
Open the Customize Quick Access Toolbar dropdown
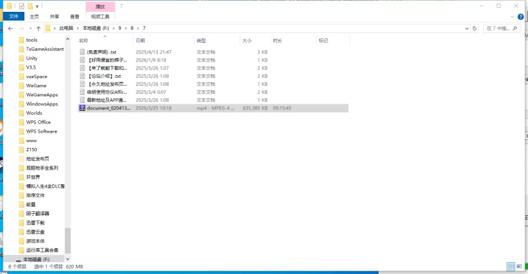[x=37, y=6]
